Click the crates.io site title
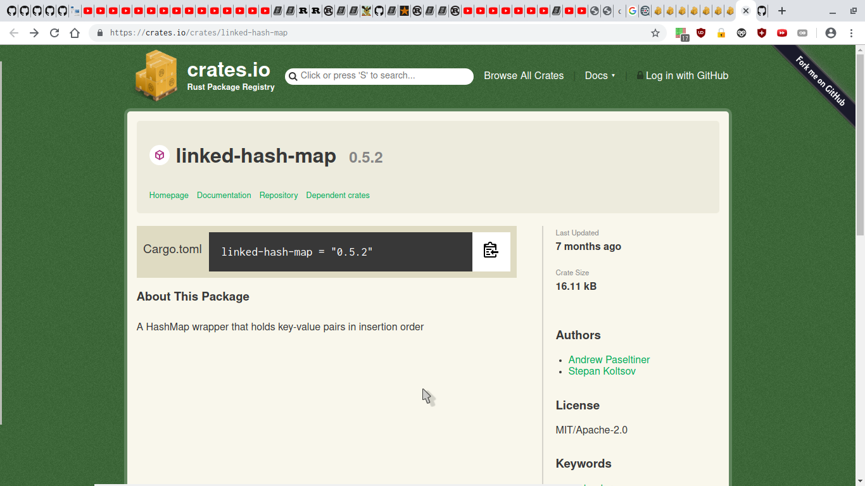This screenshot has height=486, width=865. coord(229,70)
